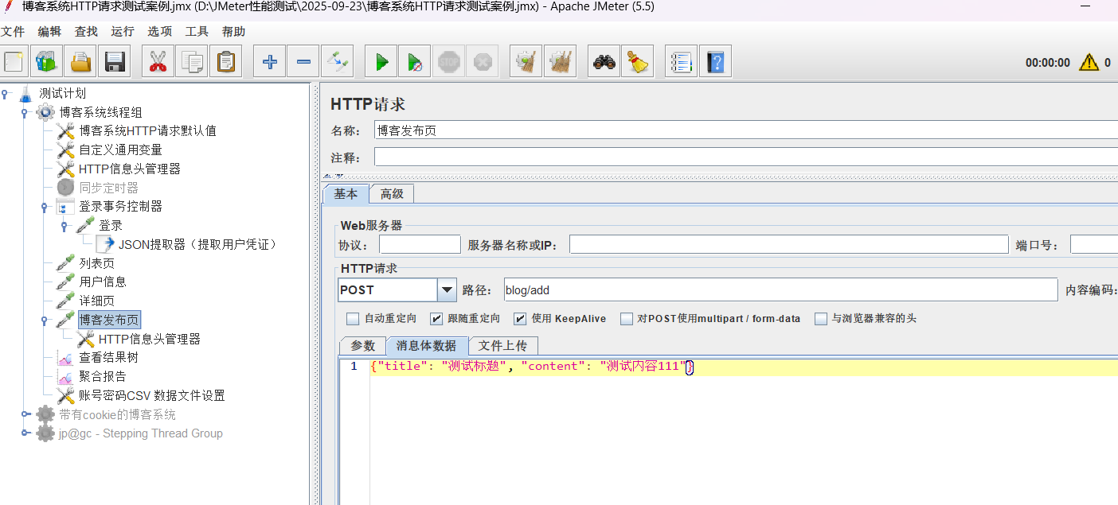
Task: Open the 文件 menu
Action: (13, 32)
